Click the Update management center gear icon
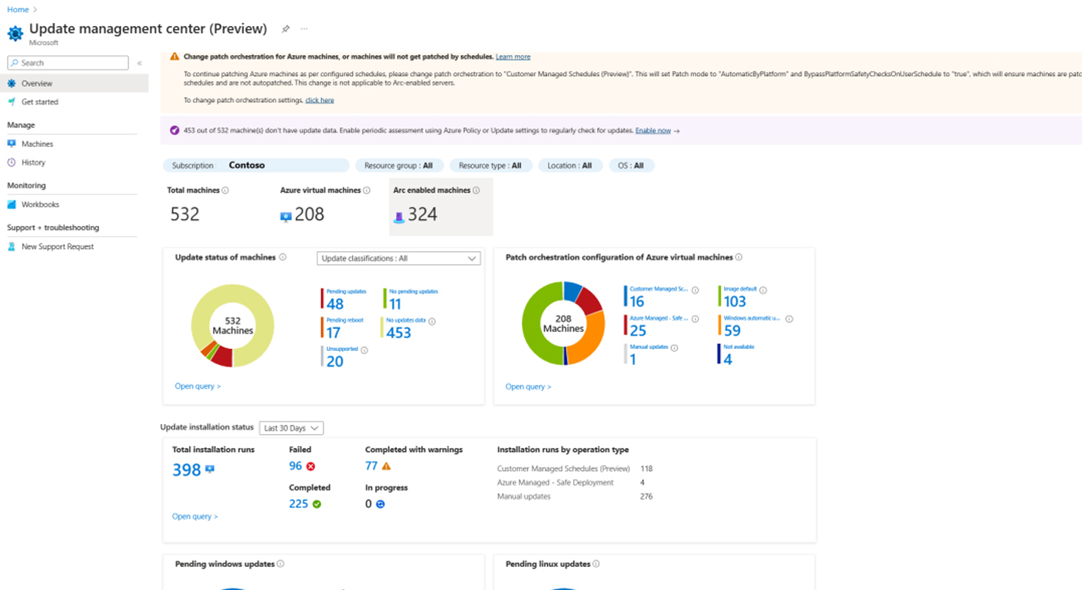1082x590 pixels. coord(15,33)
